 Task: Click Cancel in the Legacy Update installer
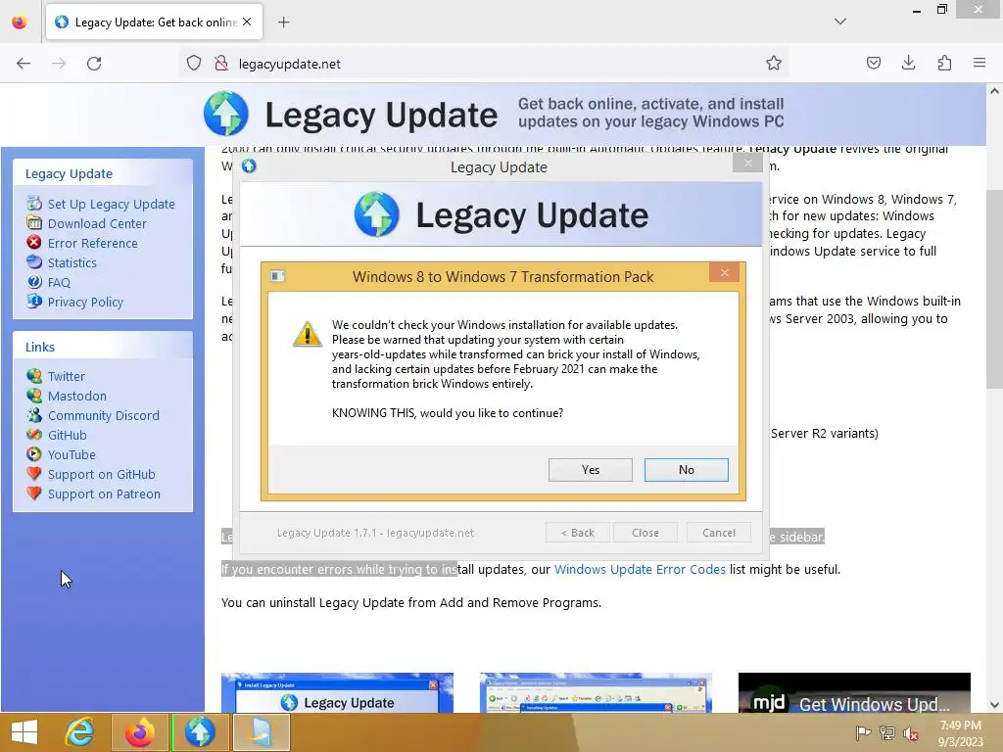coord(718,533)
